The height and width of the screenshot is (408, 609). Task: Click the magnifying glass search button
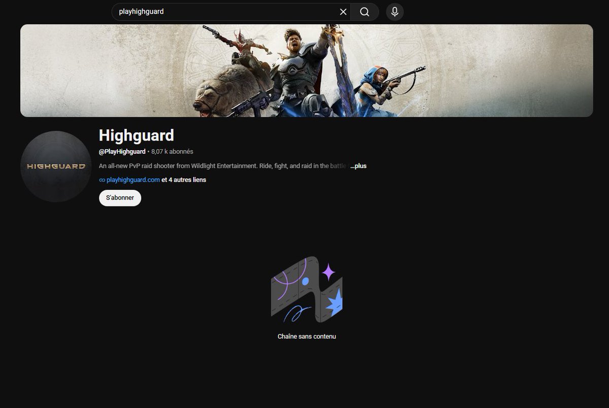click(x=364, y=12)
